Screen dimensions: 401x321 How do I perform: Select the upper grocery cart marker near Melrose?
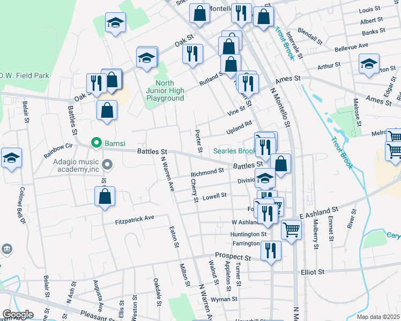coord(395,135)
